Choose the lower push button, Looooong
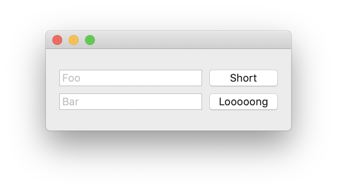 coord(243,102)
